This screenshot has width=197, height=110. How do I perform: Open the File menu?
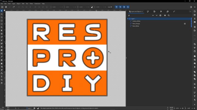2,4
